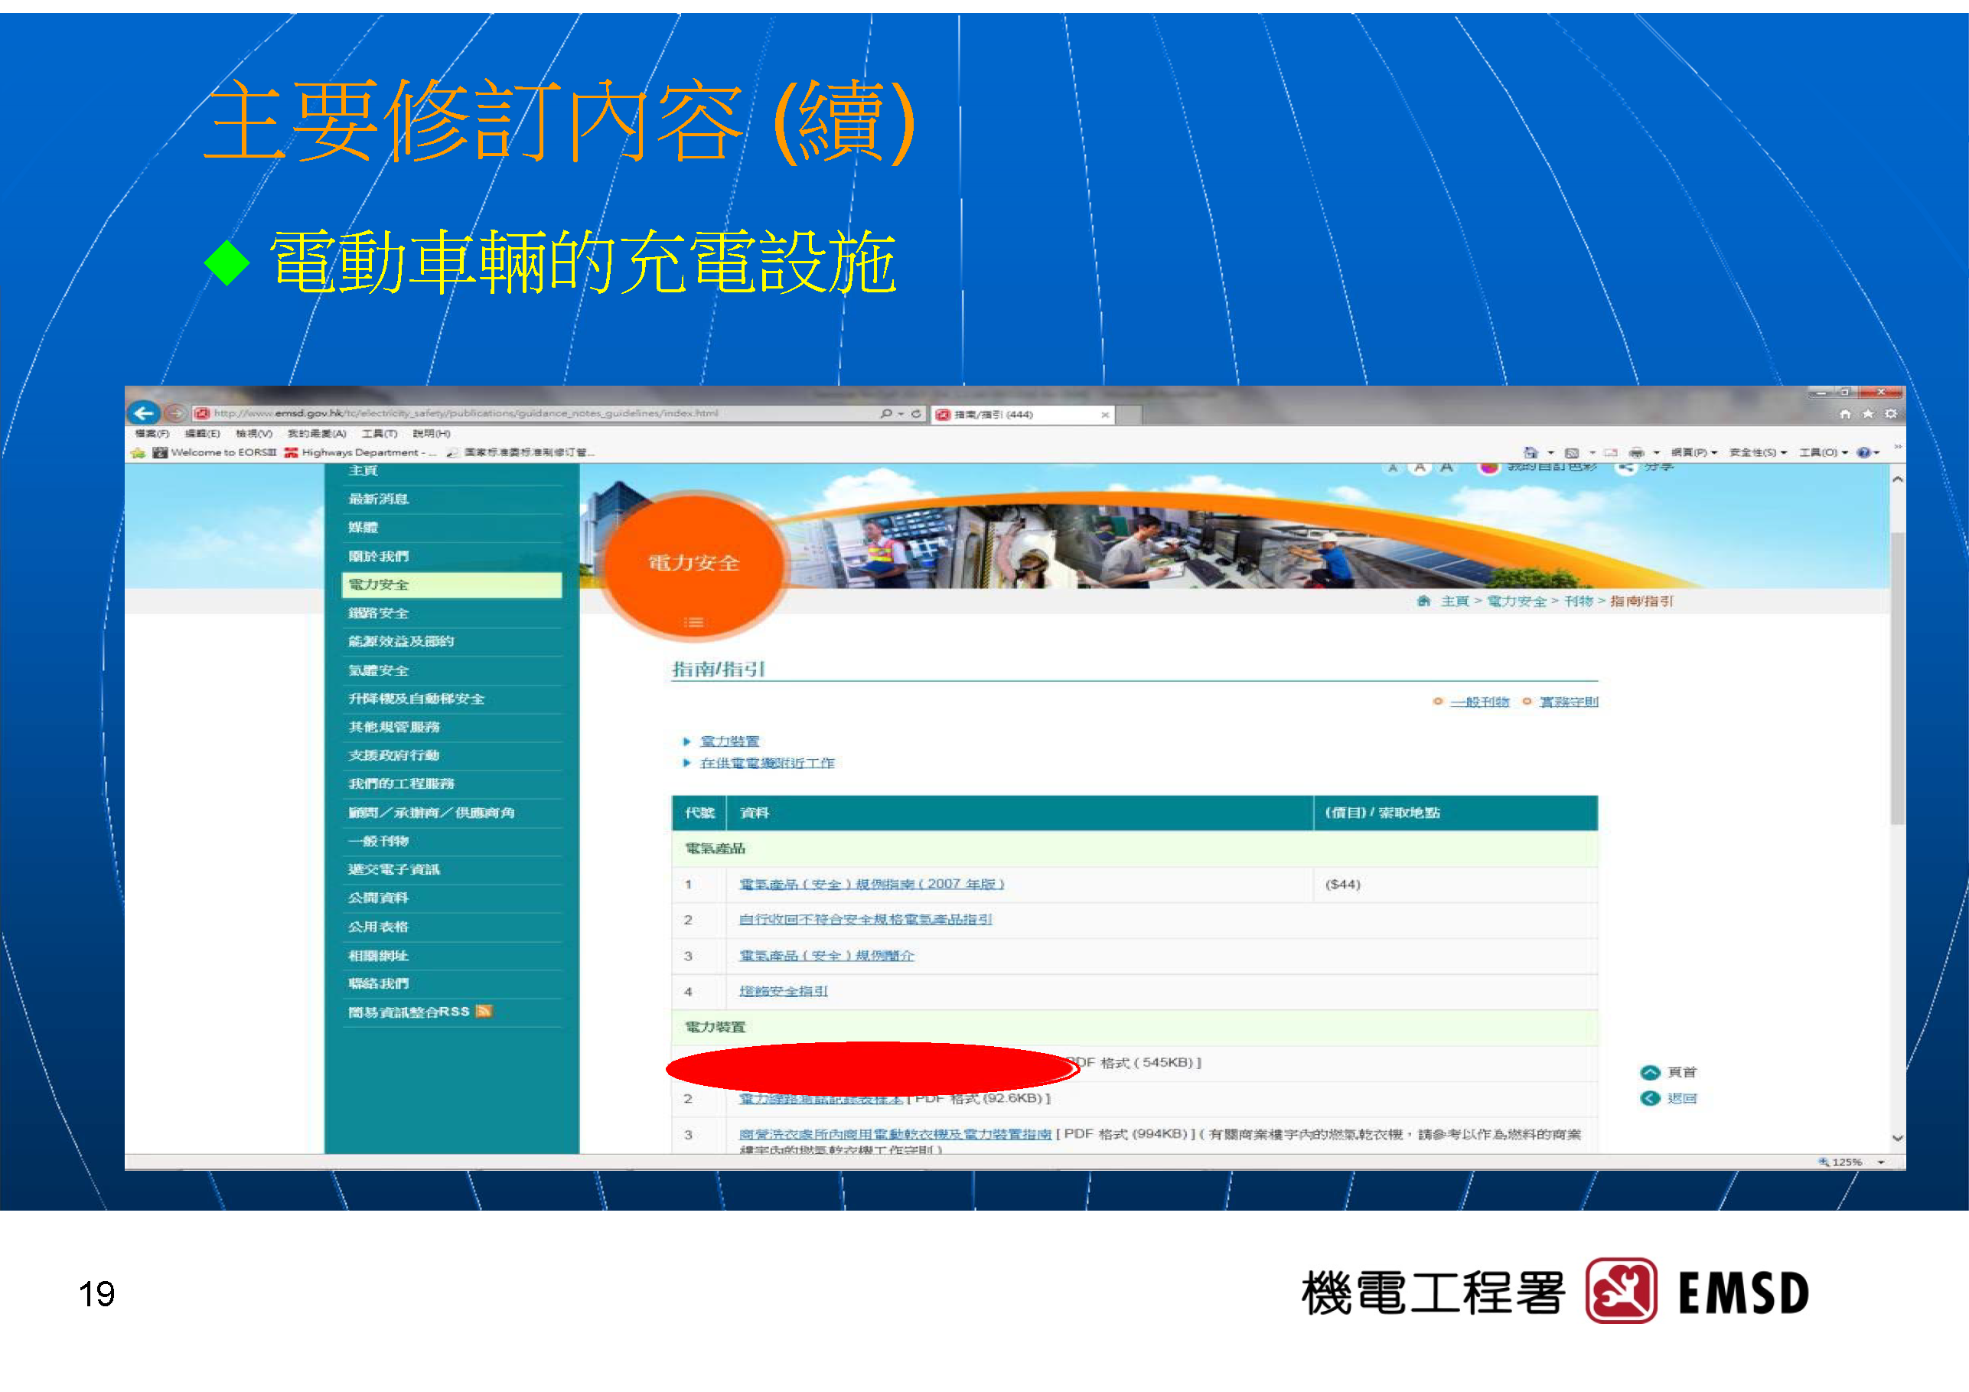Click the blue Help icon in command bar
The height and width of the screenshot is (1392, 1969).
pyautogui.click(x=1863, y=453)
